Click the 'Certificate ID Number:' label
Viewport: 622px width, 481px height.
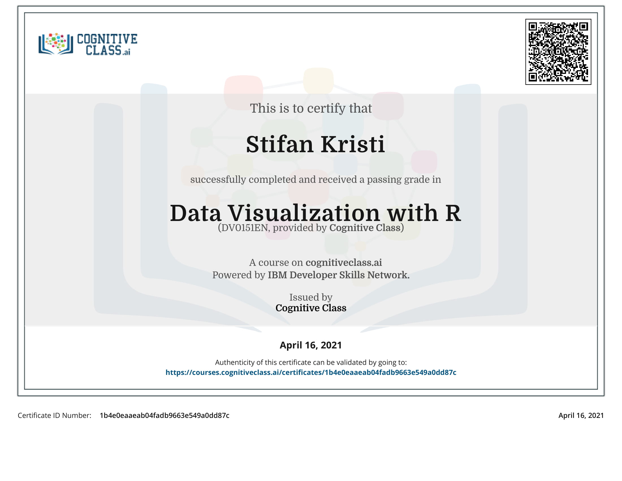[x=54, y=415]
